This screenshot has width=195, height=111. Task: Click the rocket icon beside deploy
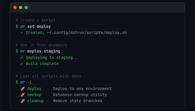tap(23, 89)
